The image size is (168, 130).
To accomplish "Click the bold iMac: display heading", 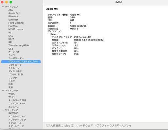I will point(54,34).
